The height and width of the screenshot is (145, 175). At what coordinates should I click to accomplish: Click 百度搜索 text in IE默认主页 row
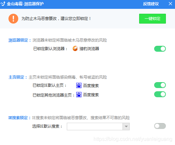tap(91, 86)
